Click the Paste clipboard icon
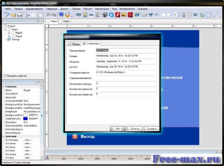 [40, 15]
